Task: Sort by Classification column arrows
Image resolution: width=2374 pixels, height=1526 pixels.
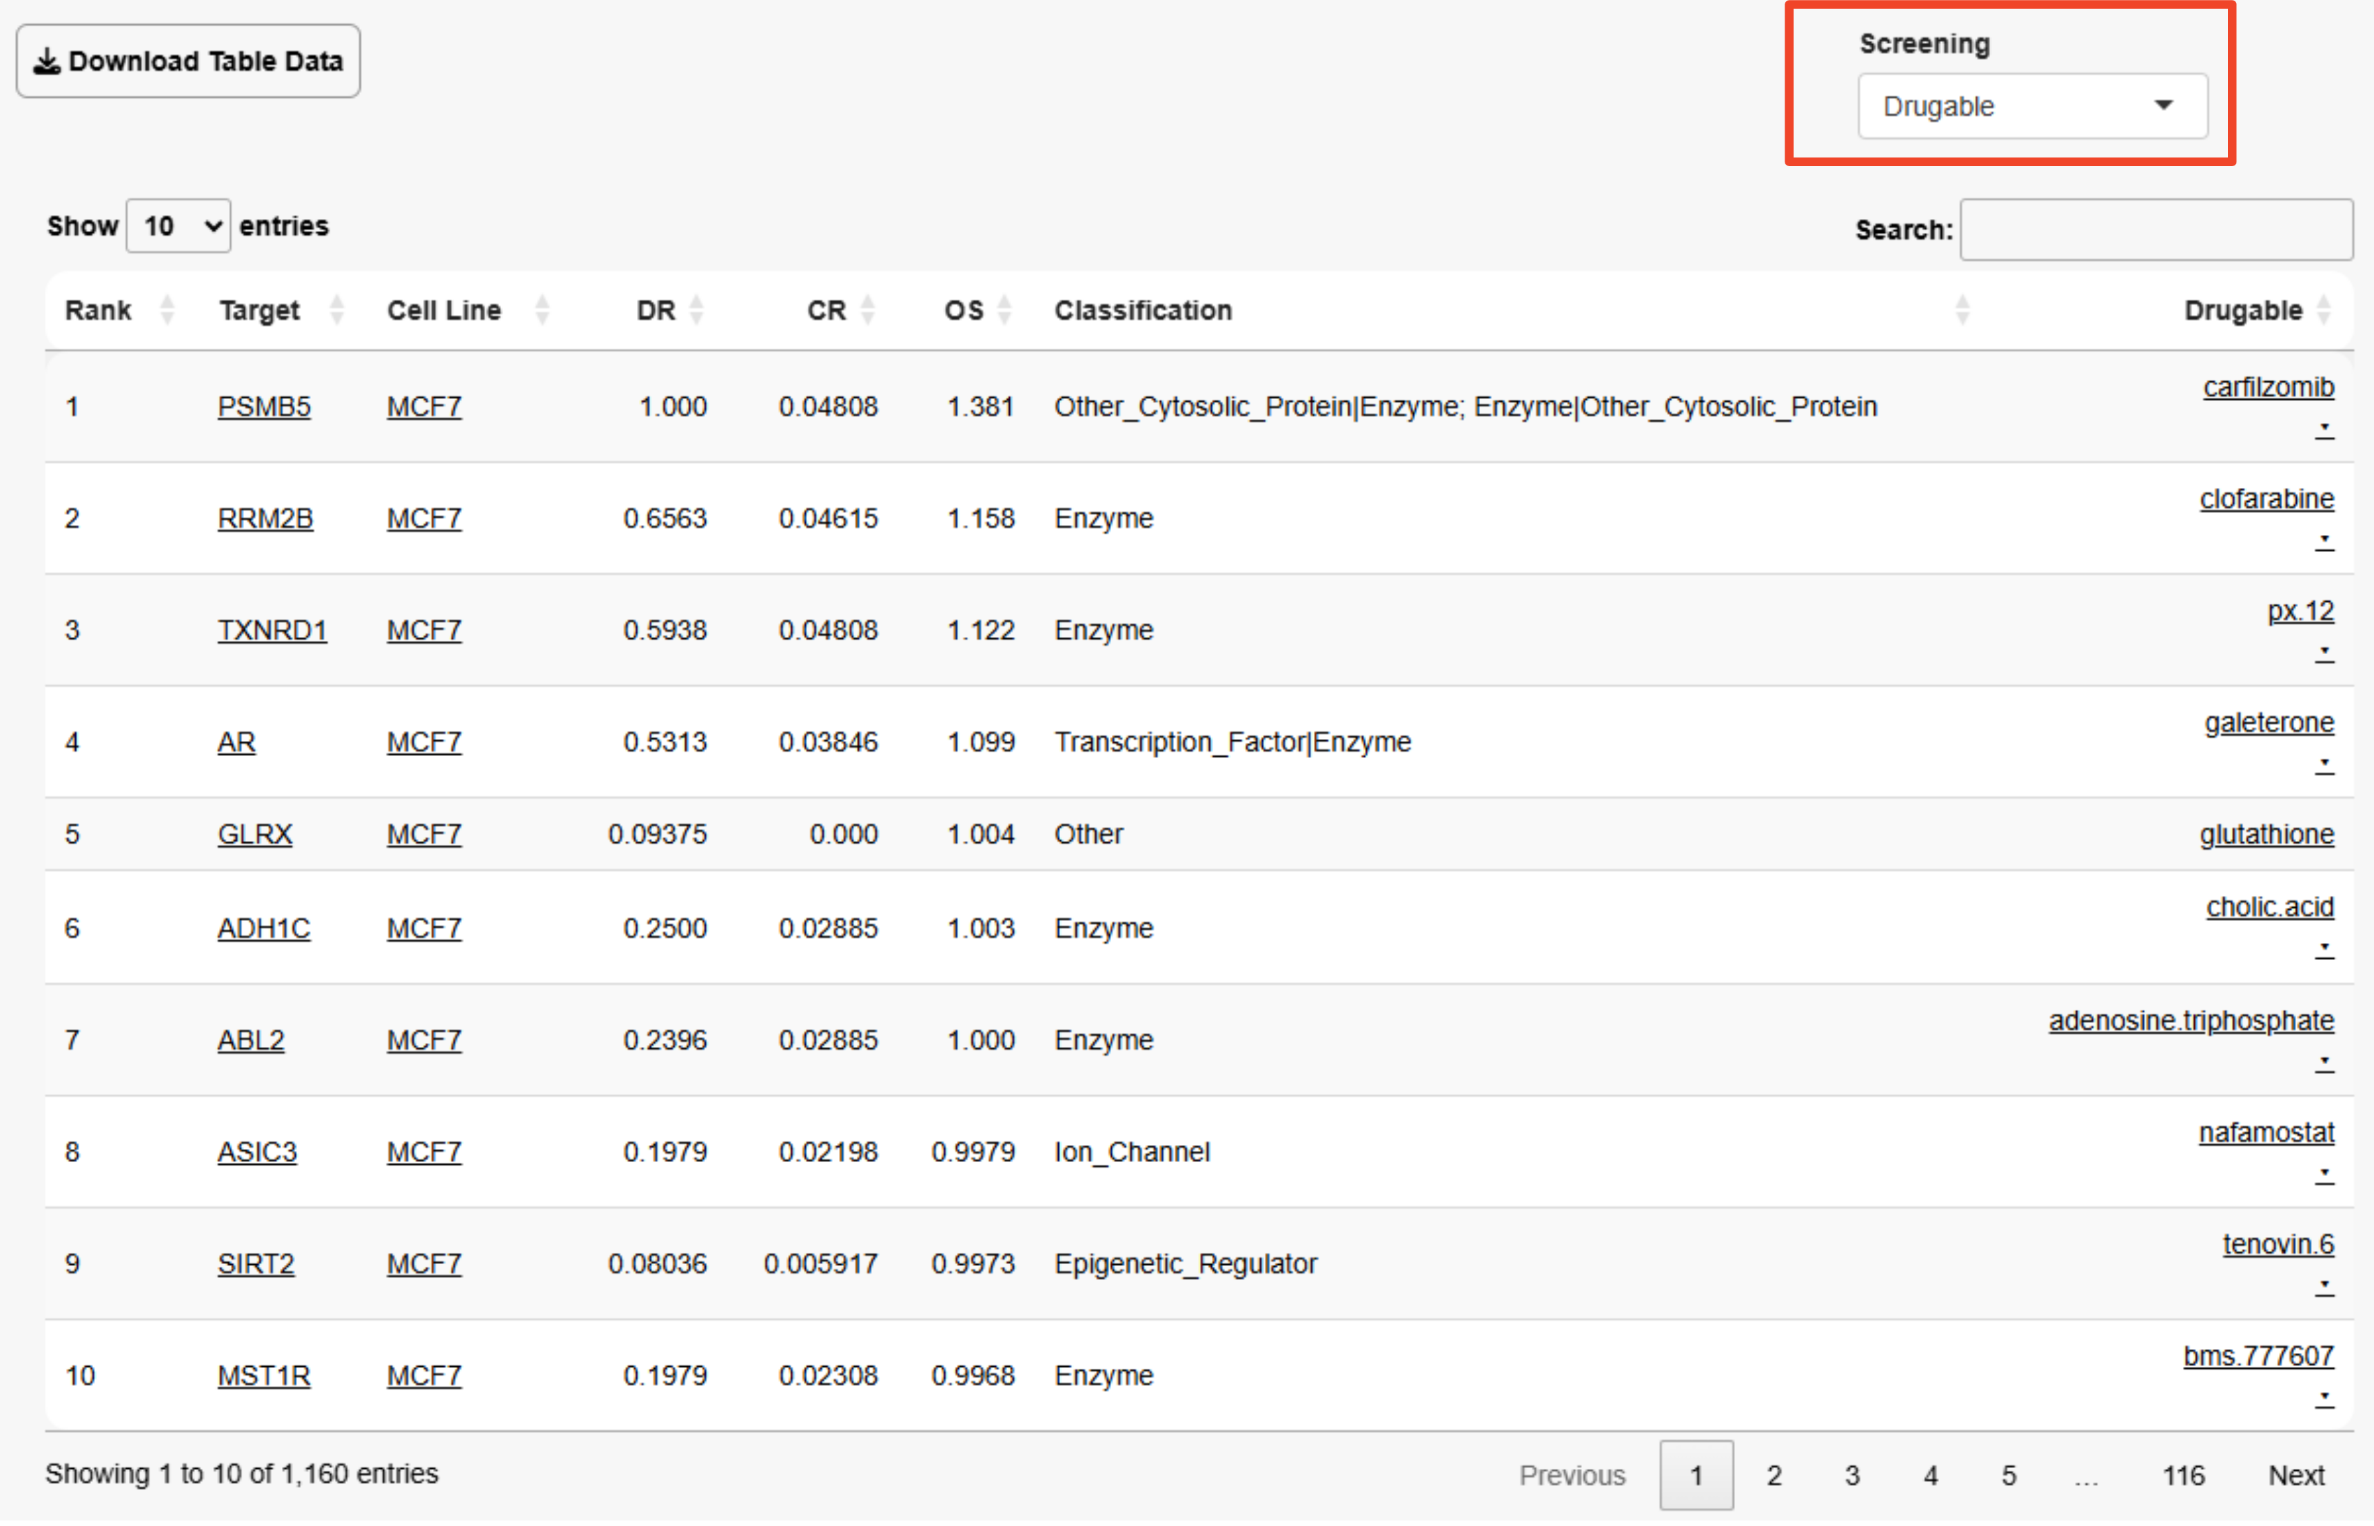Action: (x=1962, y=310)
